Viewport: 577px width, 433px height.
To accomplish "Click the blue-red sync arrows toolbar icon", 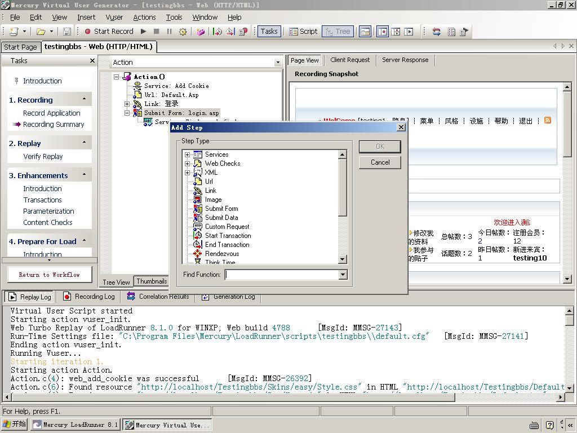I will (437, 32).
